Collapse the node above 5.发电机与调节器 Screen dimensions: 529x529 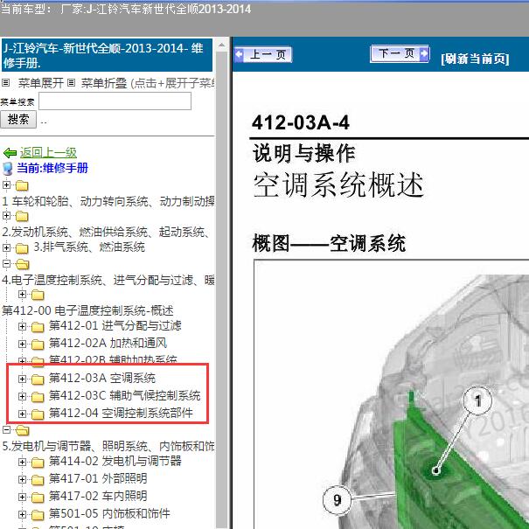tap(6, 429)
